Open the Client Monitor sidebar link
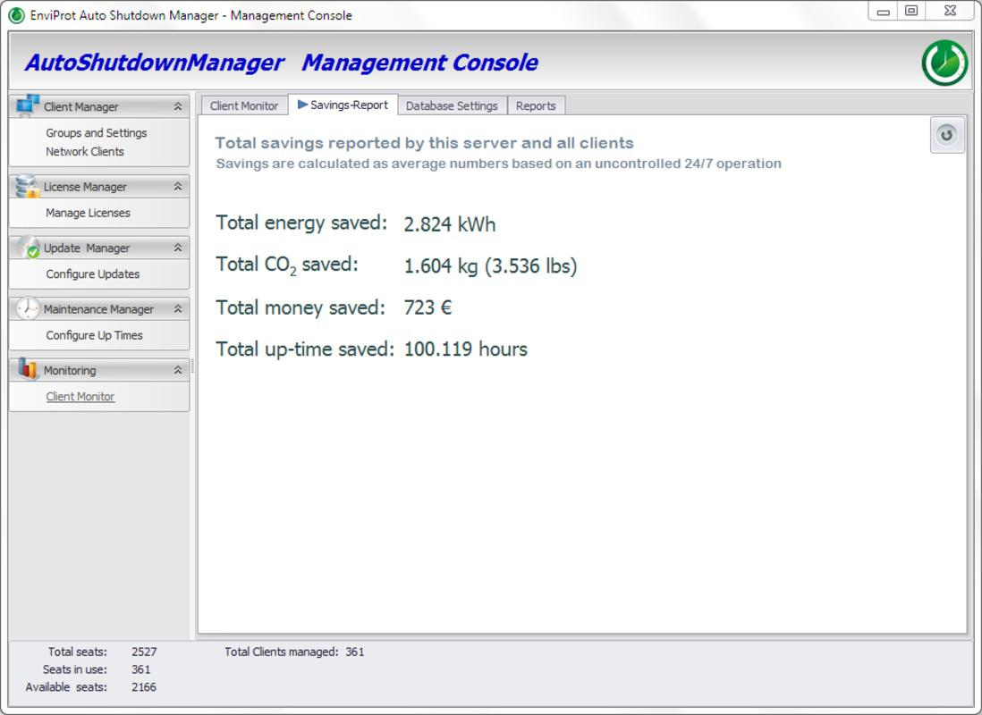 [x=80, y=396]
